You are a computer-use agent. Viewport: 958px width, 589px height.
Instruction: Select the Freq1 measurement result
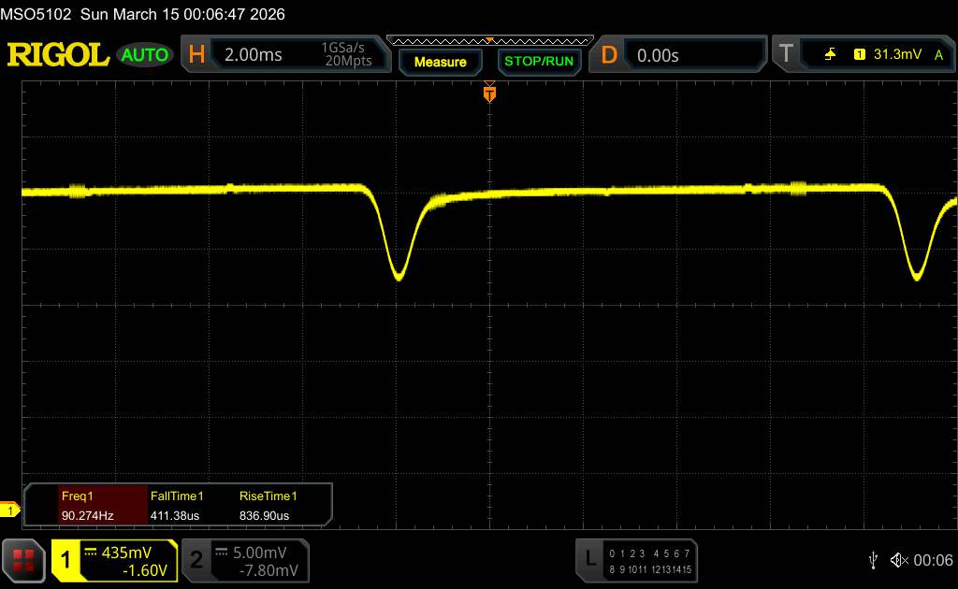(85, 505)
